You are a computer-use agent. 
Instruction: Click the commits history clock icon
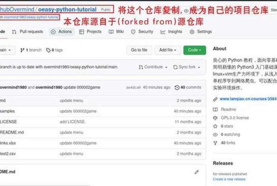177,87
